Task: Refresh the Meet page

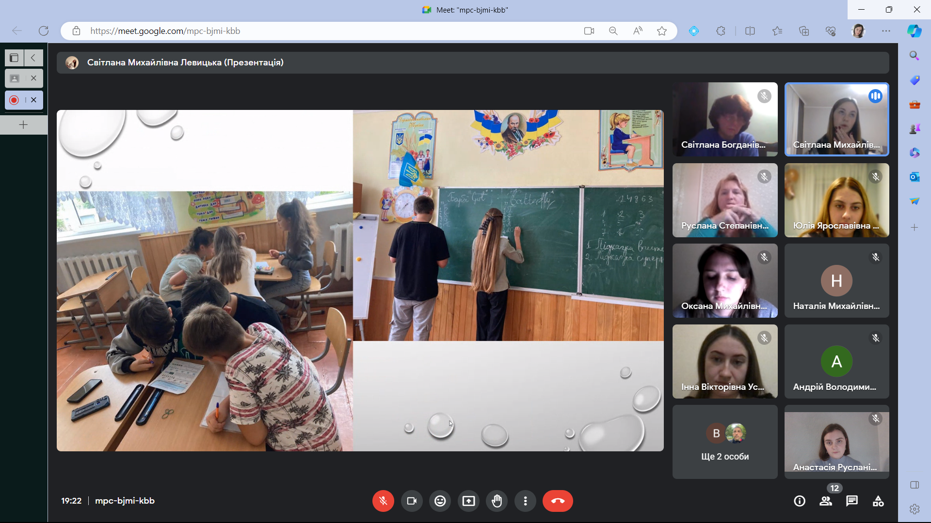Action: click(x=44, y=31)
